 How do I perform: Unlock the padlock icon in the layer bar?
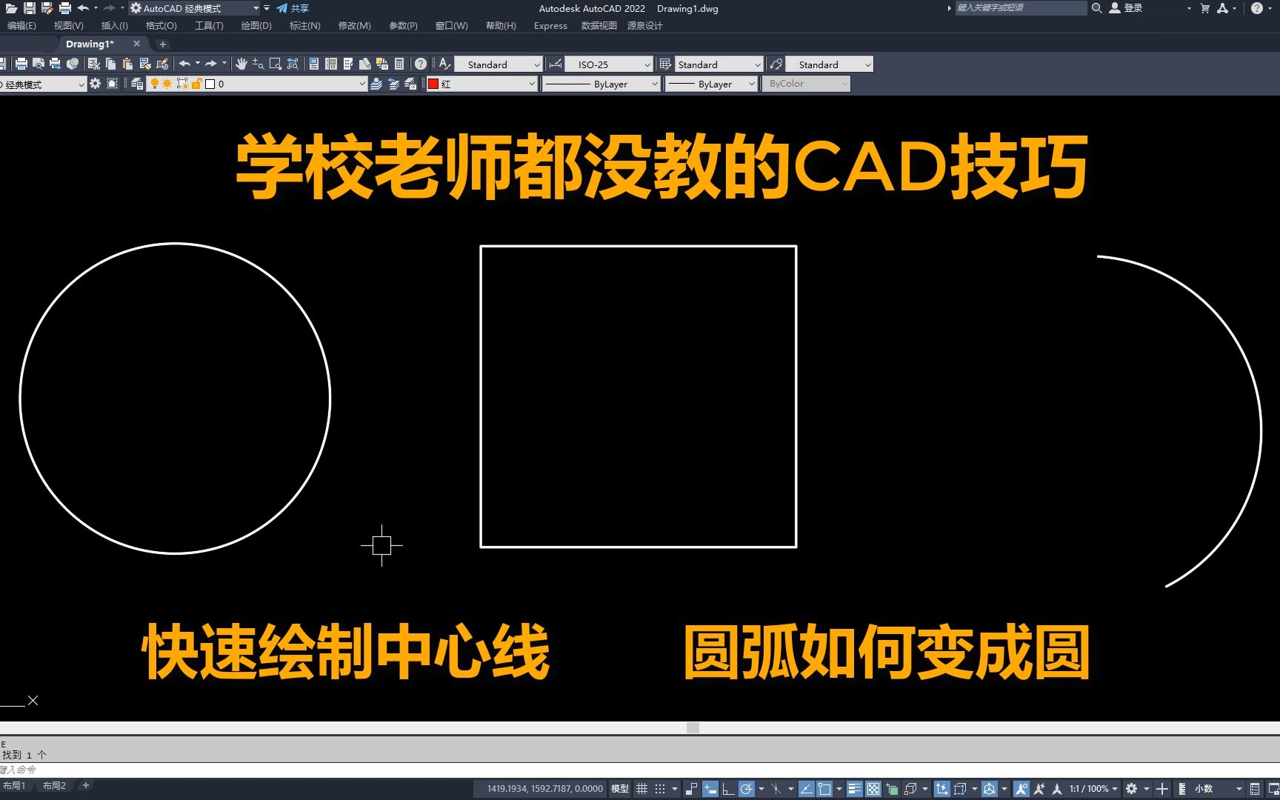196,84
